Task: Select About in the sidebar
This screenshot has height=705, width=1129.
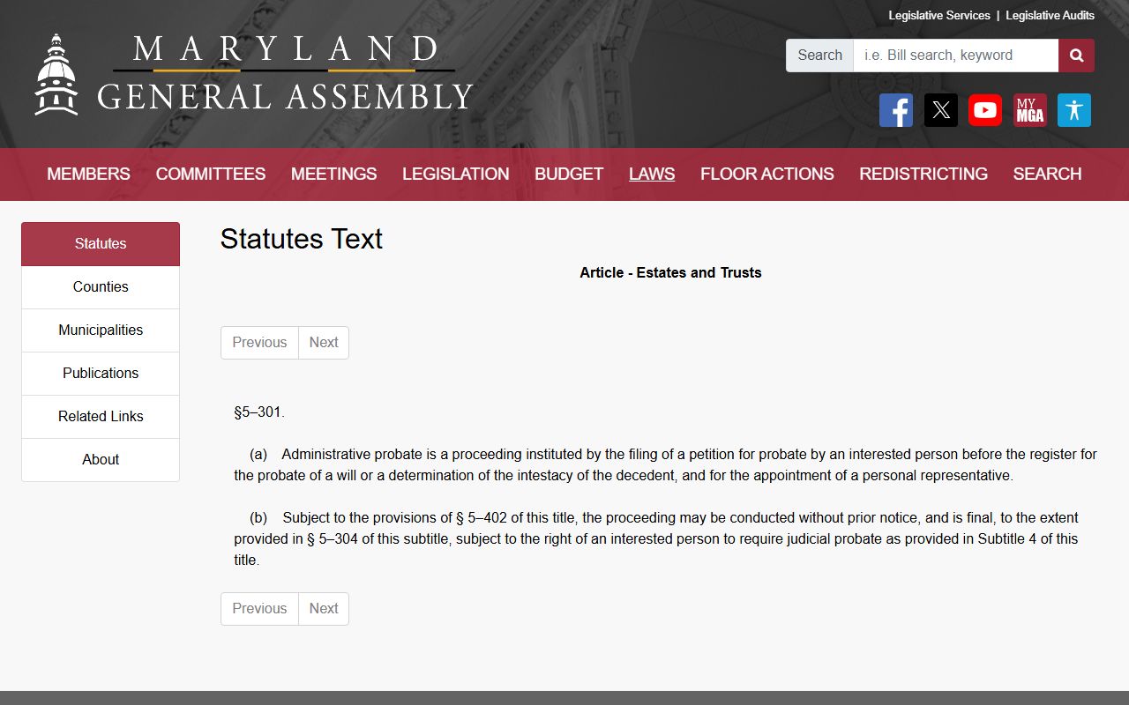Action: point(101,460)
